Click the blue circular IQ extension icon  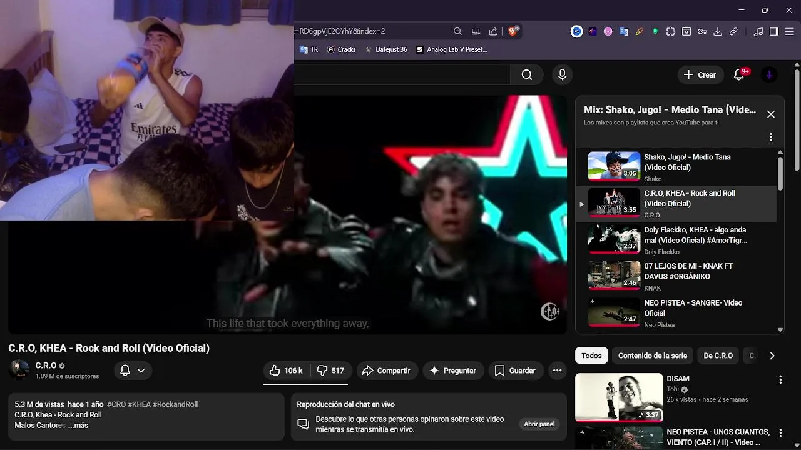[x=576, y=31]
